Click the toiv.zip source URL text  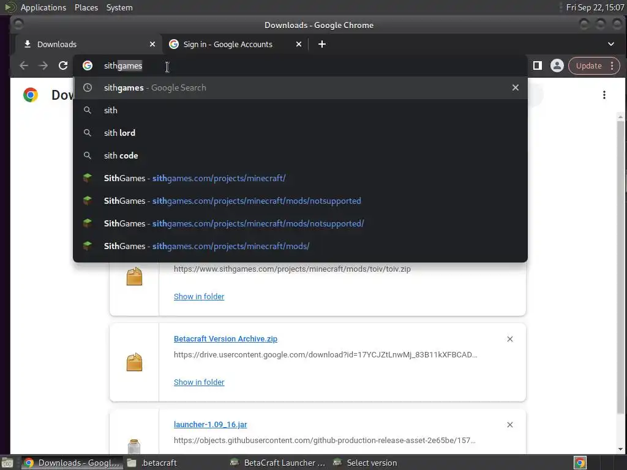click(292, 269)
